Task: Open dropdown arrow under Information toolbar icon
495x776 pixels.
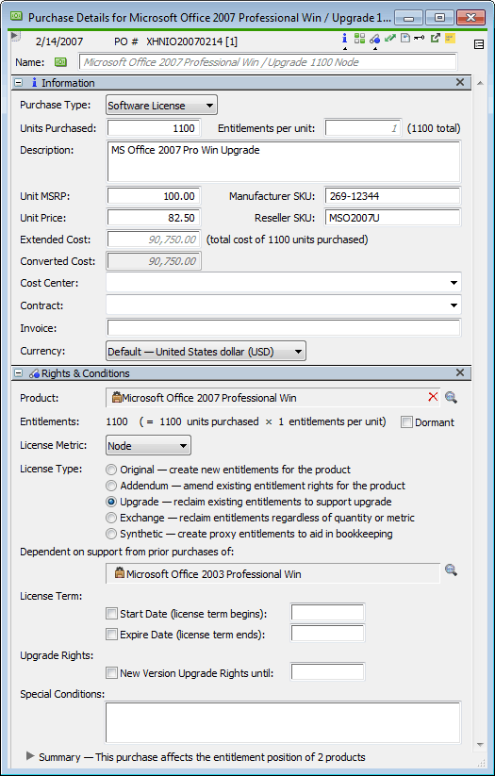Action: click(345, 49)
